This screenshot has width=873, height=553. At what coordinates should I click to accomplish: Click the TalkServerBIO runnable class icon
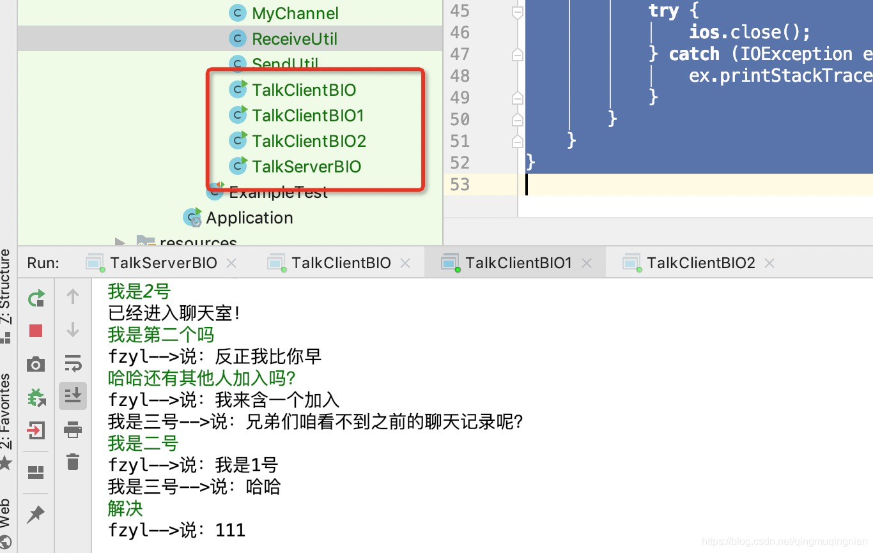(x=238, y=166)
